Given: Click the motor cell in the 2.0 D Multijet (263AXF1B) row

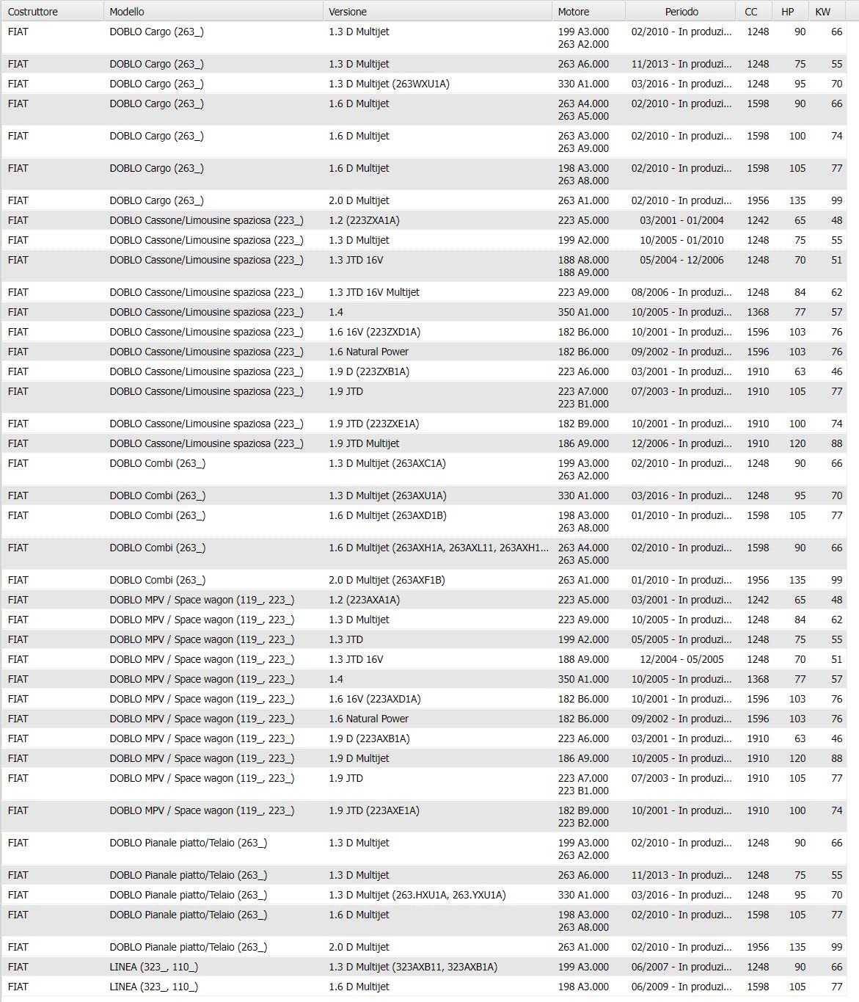Looking at the screenshot, I should (583, 580).
